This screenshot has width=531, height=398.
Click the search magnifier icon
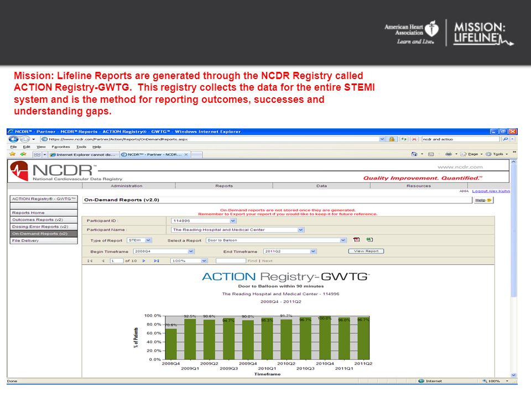(505, 139)
